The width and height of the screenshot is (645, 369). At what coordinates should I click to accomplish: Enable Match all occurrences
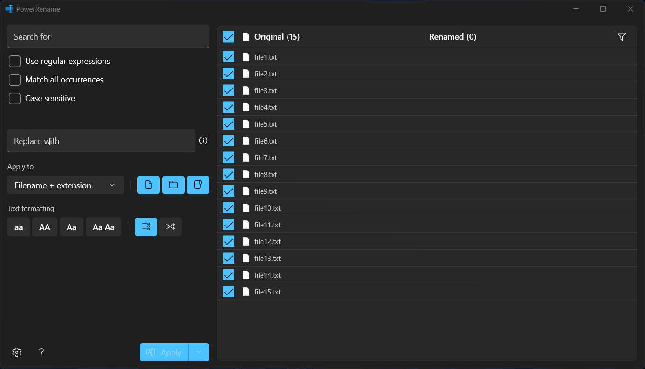pos(15,80)
